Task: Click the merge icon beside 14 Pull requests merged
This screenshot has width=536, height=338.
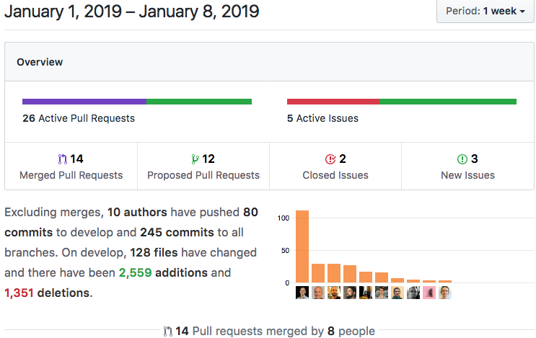Action: tap(167, 332)
